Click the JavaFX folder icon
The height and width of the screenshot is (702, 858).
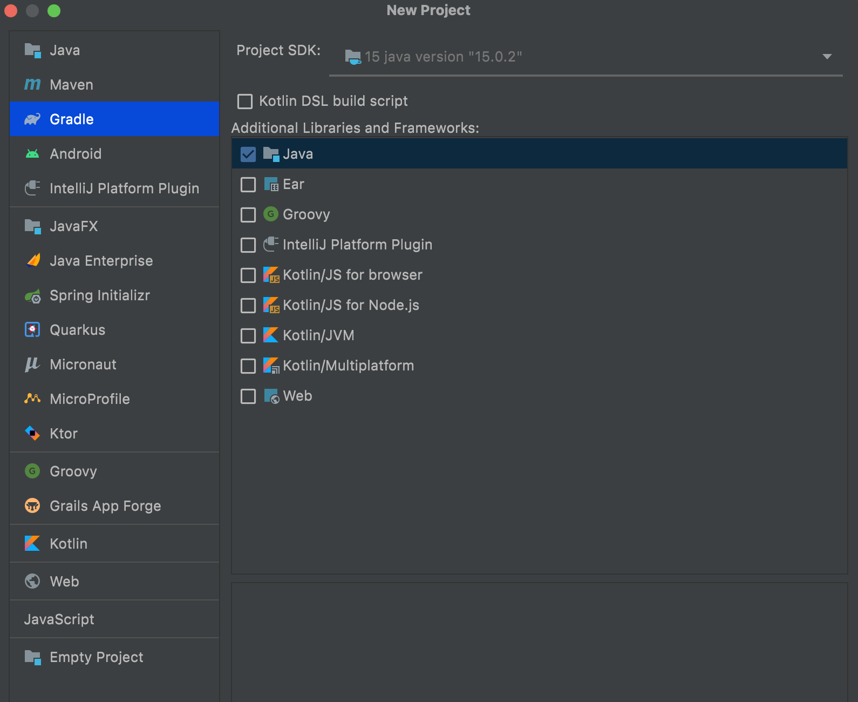(x=32, y=226)
